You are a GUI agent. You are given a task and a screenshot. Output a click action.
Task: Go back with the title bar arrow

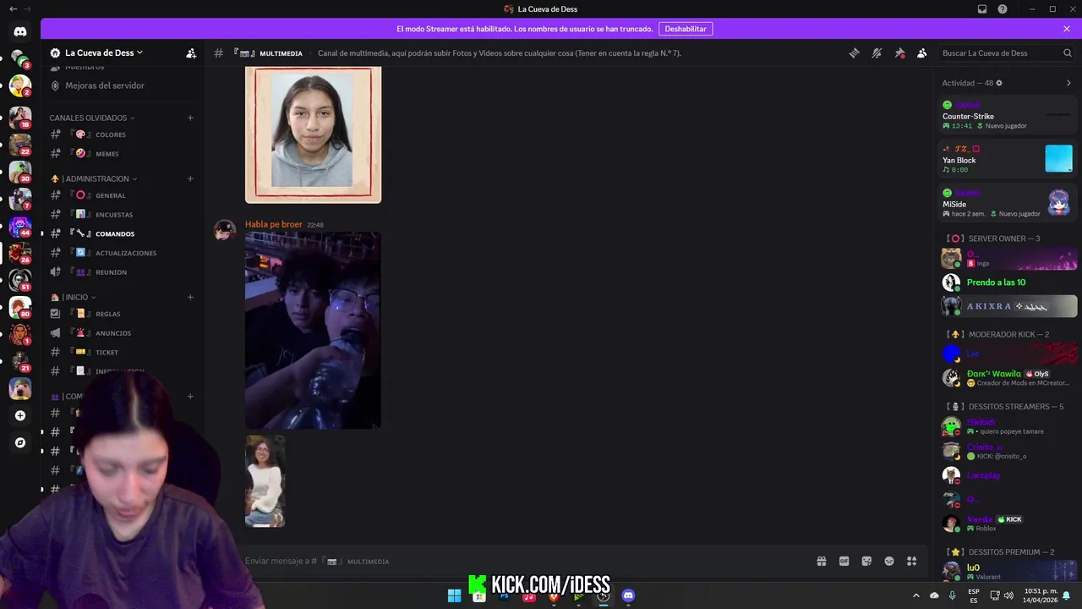coord(13,9)
